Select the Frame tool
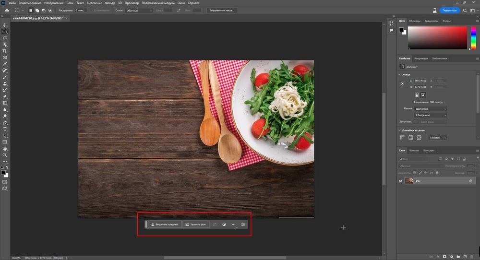Image resolution: width=480 pixels, height=260 pixels. click(5, 58)
